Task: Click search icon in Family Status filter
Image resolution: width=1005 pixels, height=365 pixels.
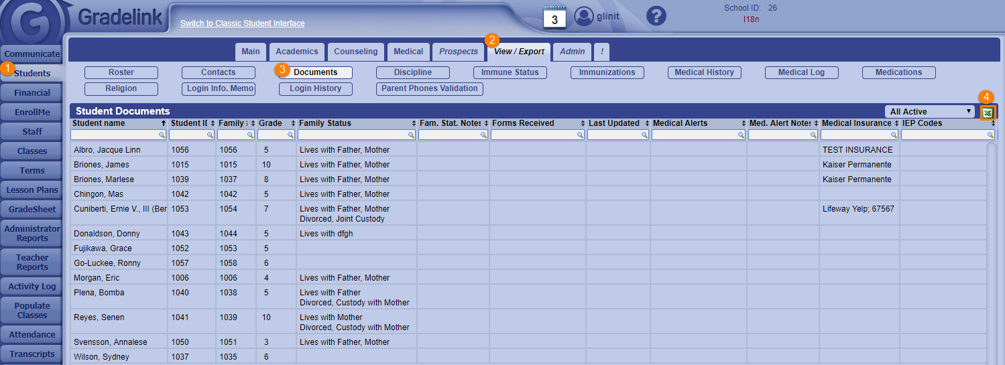Action: (x=411, y=135)
